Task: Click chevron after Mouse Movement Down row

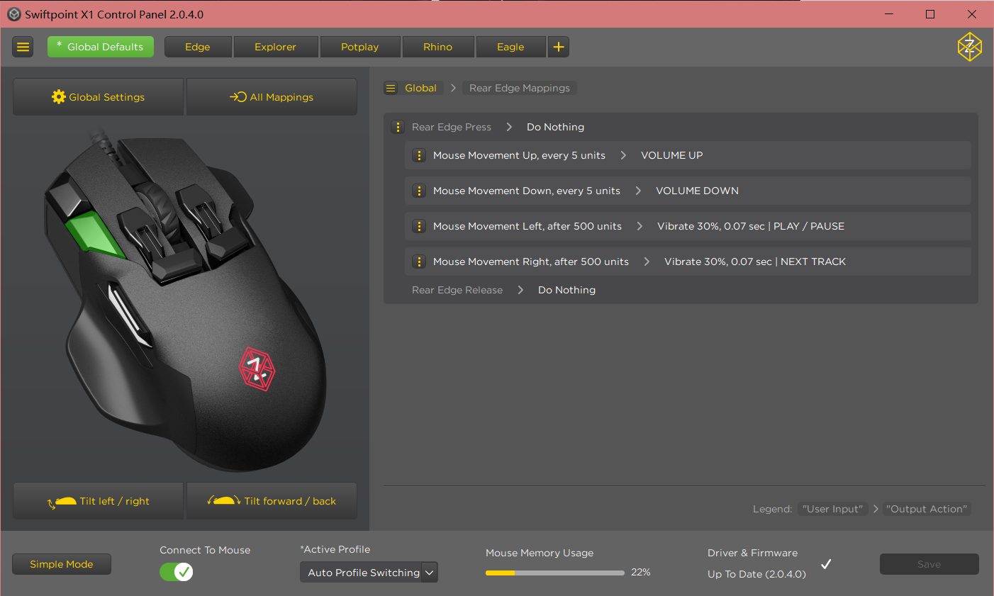Action: click(x=638, y=191)
